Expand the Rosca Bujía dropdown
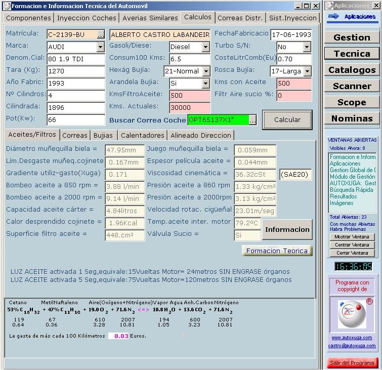This screenshot has width=382, height=370. pos(308,71)
